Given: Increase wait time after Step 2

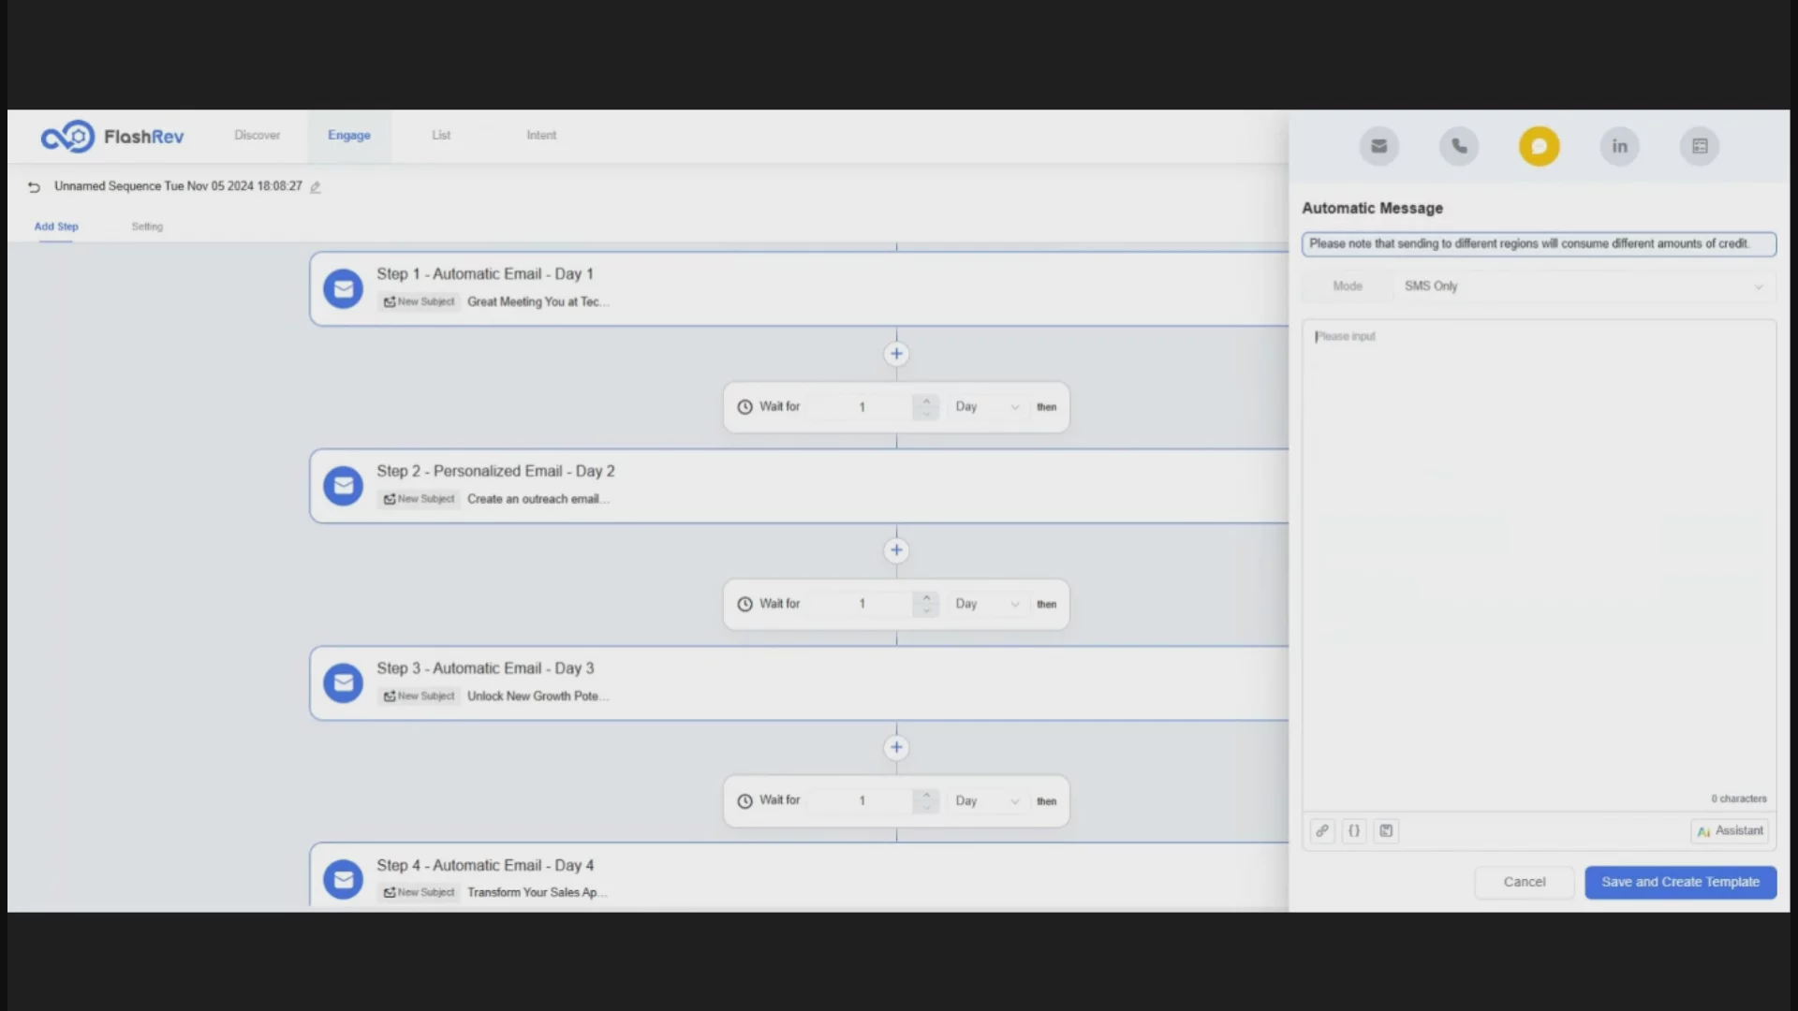Looking at the screenshot, I should [x=926, y=597].
